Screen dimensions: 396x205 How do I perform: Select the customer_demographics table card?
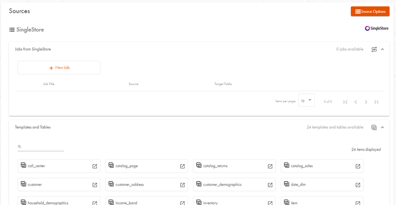click(x=234, y=185)
